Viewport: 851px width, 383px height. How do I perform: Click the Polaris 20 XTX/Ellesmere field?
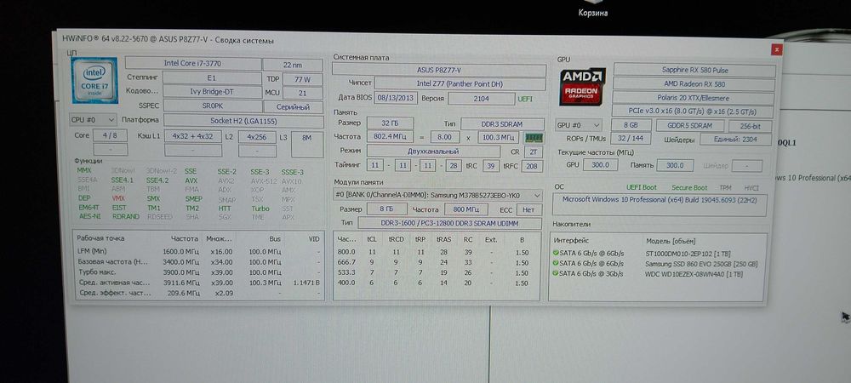point(694,98)
